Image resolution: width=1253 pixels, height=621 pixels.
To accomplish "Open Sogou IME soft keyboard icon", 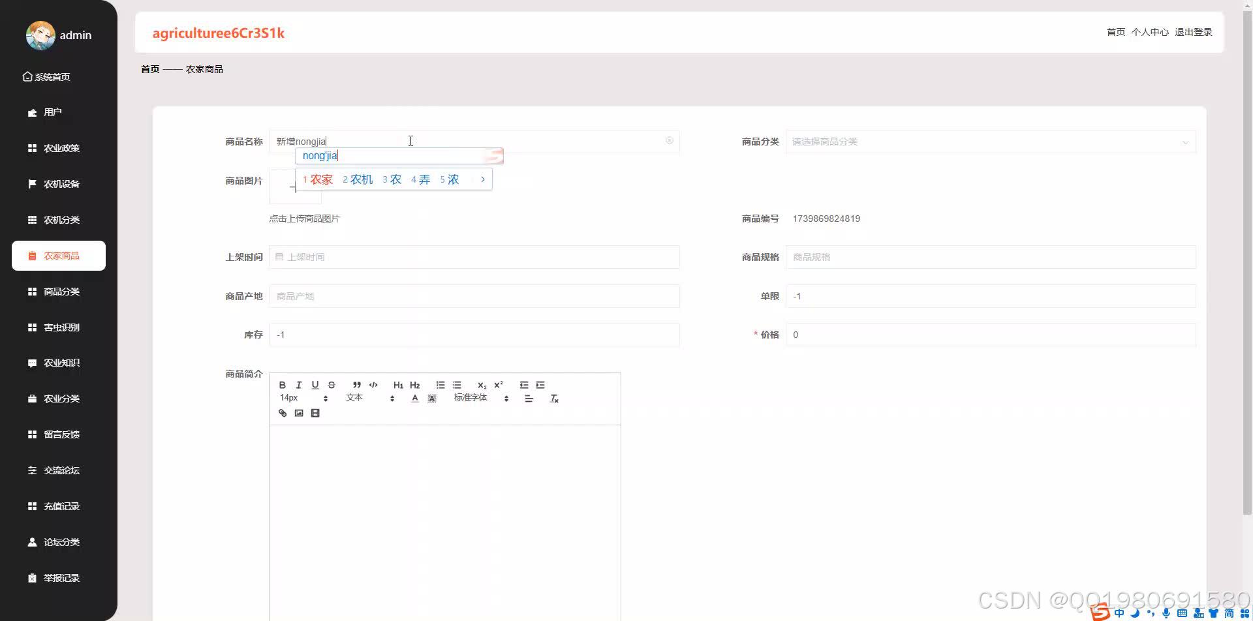I will coord(1182,613).
